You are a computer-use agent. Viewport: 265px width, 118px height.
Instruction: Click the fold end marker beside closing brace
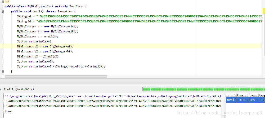point(3,71)
